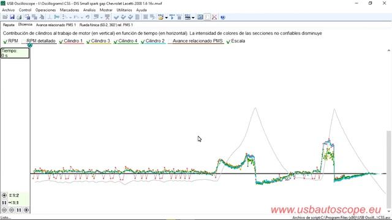Click the scrollbar up arrow
392x220 pixels.
pos(388,51)
